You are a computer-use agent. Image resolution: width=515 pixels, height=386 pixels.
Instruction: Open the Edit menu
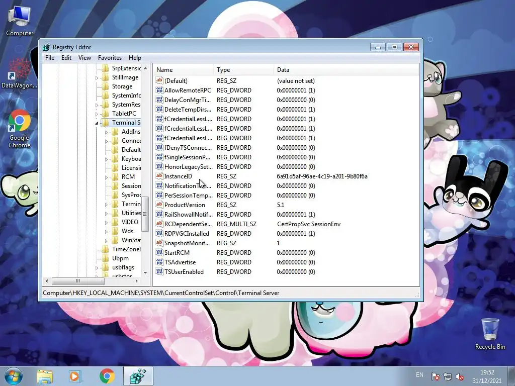pos(66,58)
